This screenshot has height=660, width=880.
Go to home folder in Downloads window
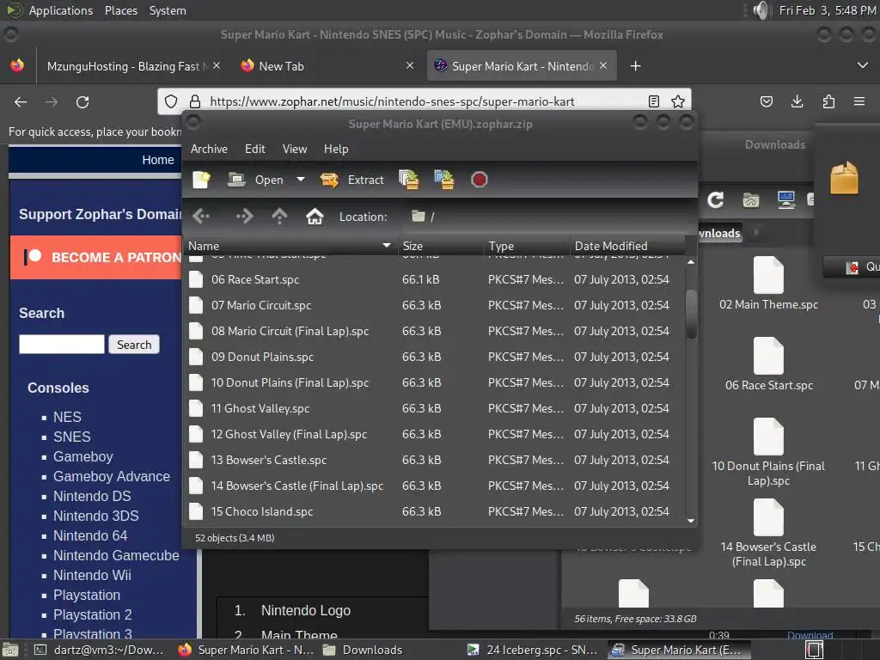(751, 199)
